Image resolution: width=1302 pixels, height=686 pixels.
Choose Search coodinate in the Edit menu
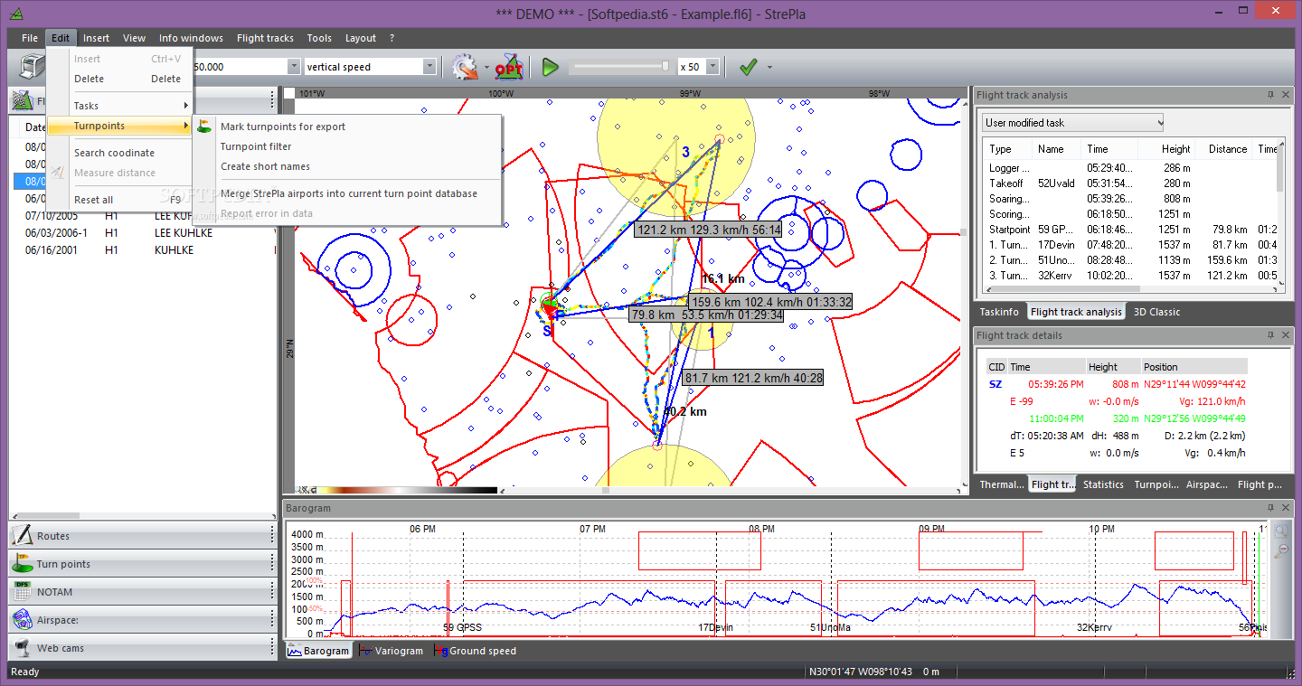tap(120, 153)
